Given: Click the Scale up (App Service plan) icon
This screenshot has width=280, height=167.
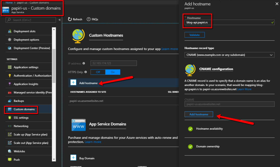Looking at the screenshot, I should [x=10, y=134].
